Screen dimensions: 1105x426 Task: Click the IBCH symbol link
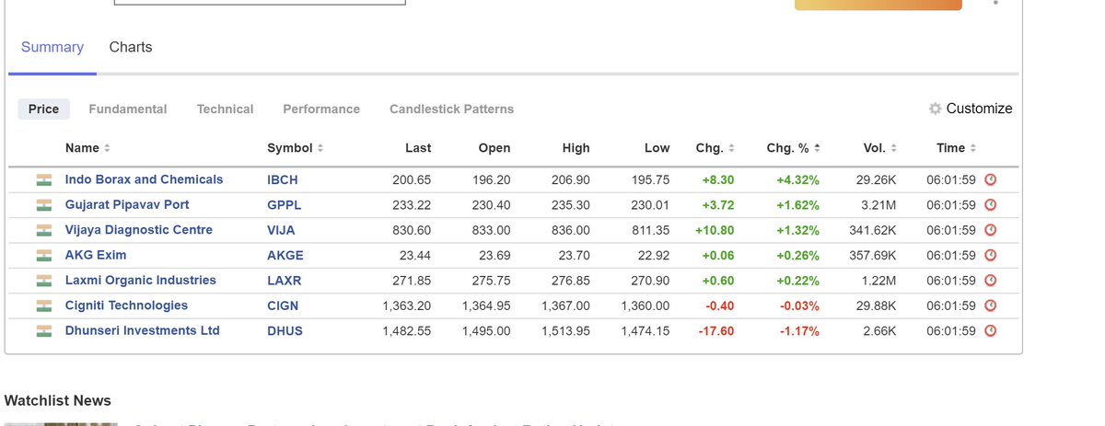(283, 180)
